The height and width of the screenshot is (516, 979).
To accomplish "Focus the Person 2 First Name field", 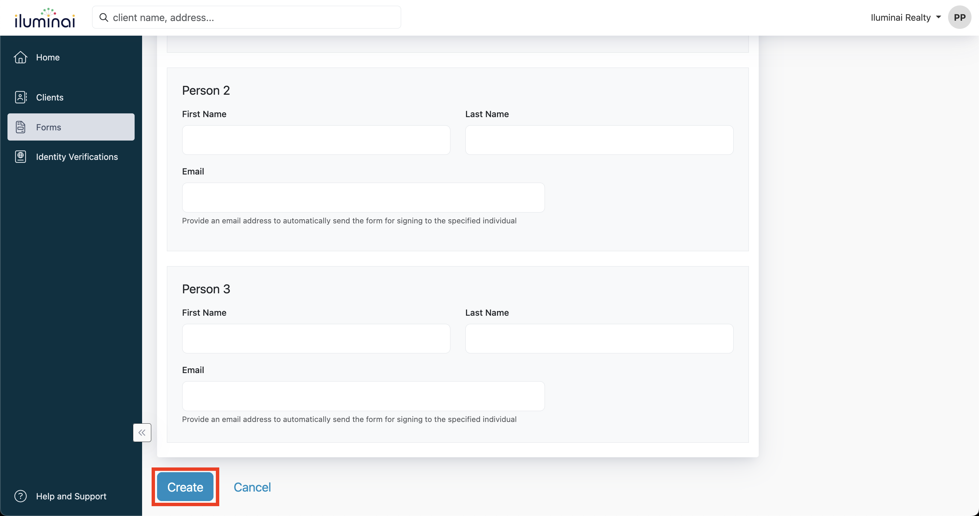I will click(316, 140).
